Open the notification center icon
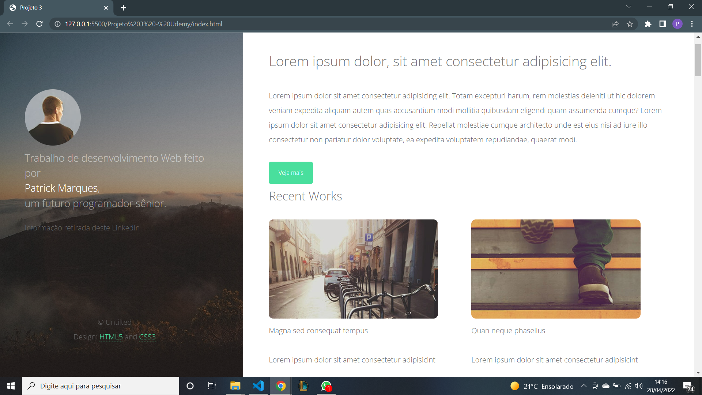The width and height of the screenshot is (702, 395). (688, 386)
